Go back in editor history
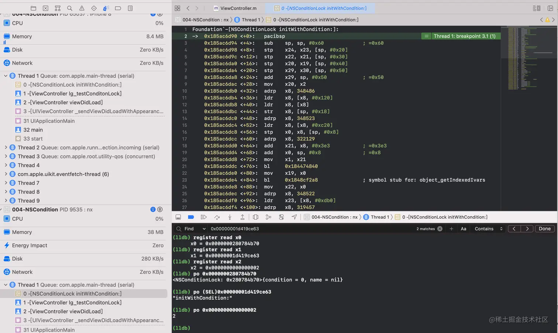558x333 pixels. pyautogui.click(x=188, y=8)
